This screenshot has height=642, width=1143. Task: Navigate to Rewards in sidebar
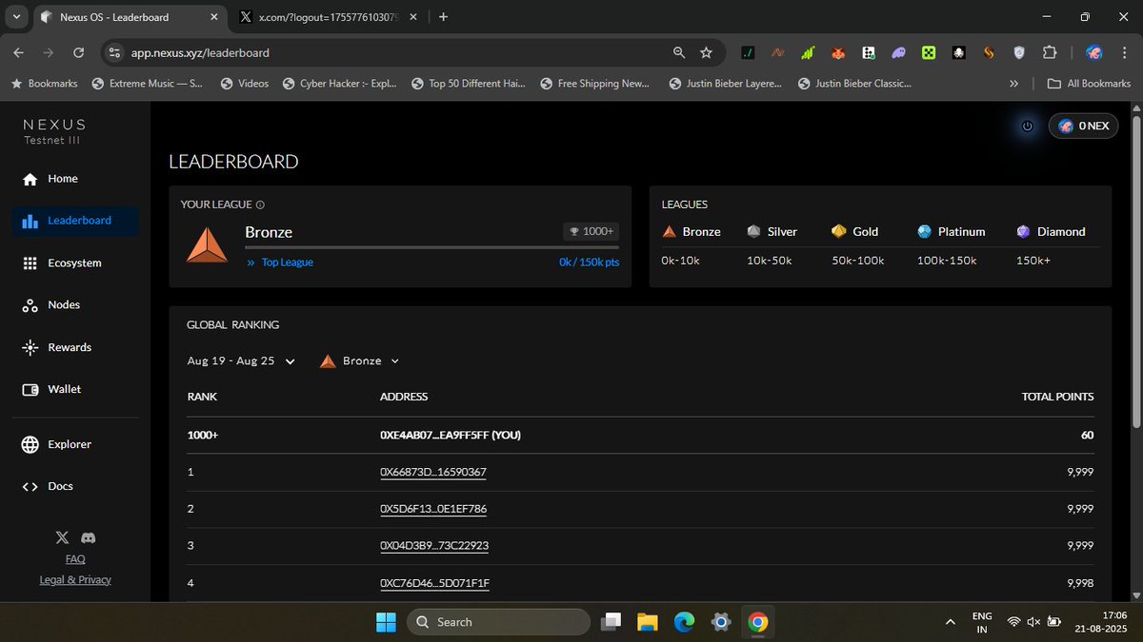pos(56,347)
